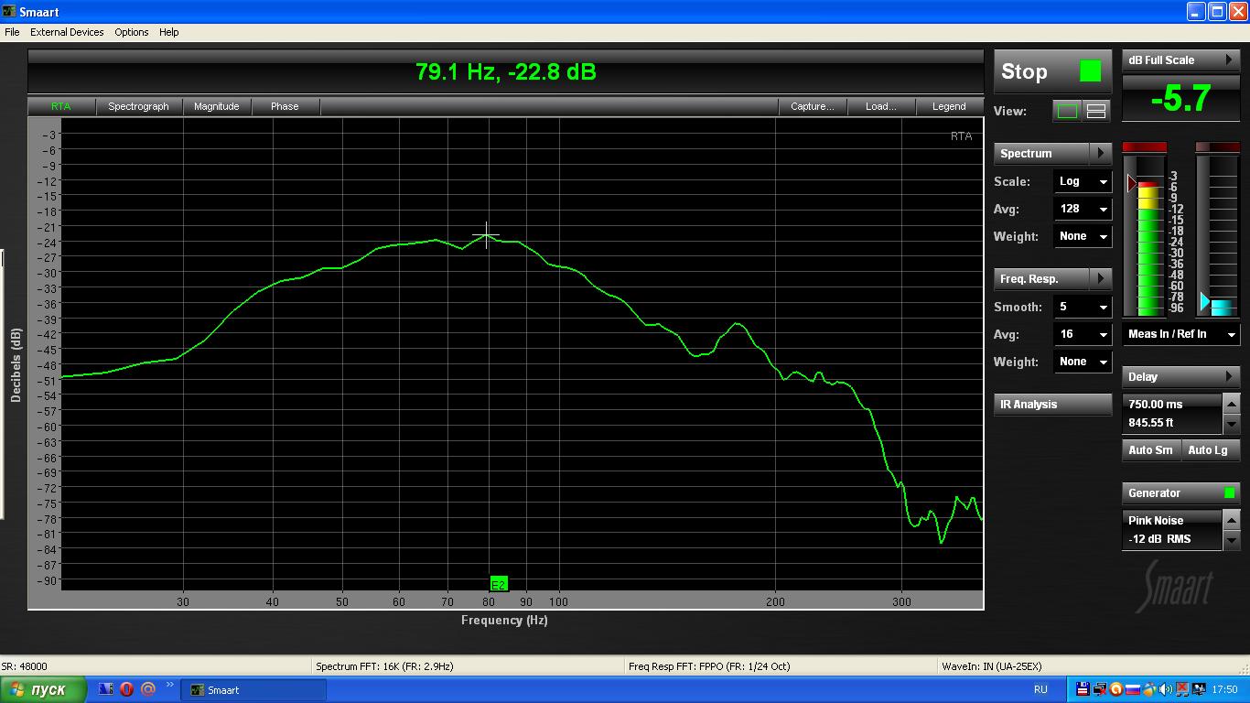Screen dimensions: 1250x703
Task: Switch to the Phase tab
Action: pyautogui.click(x=285, y=106)
